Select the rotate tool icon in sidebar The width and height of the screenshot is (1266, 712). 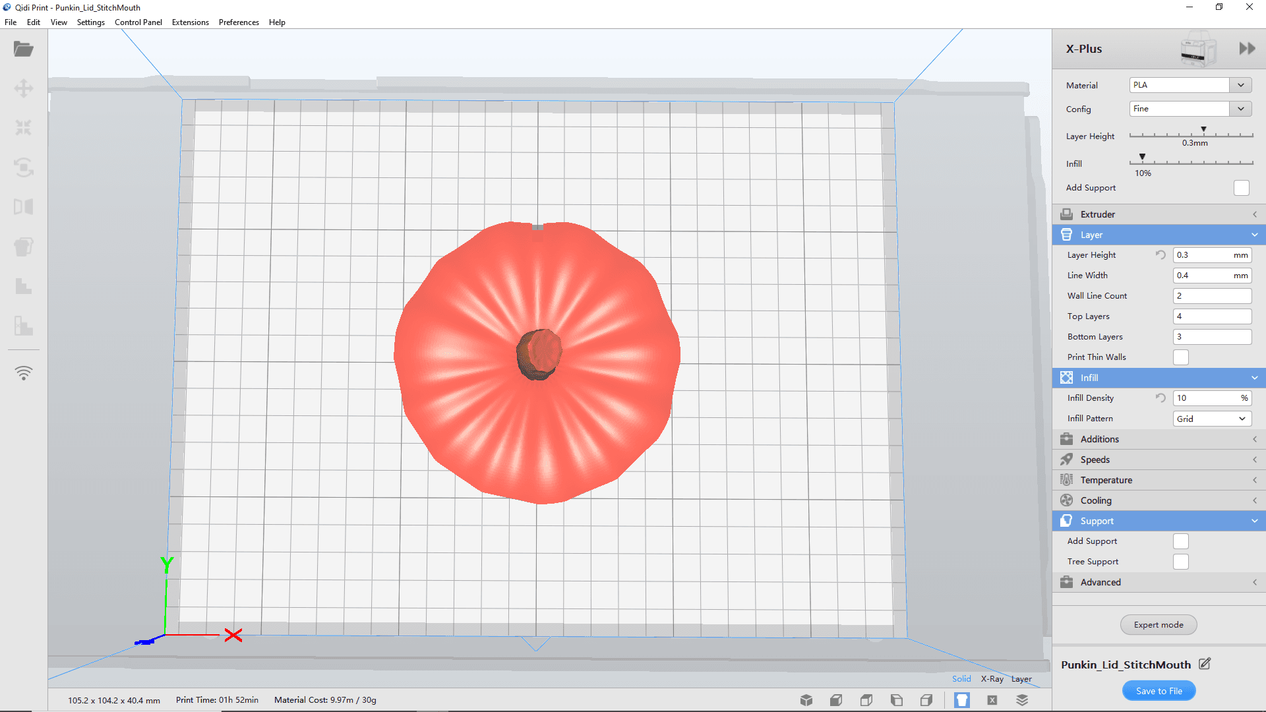24,167
